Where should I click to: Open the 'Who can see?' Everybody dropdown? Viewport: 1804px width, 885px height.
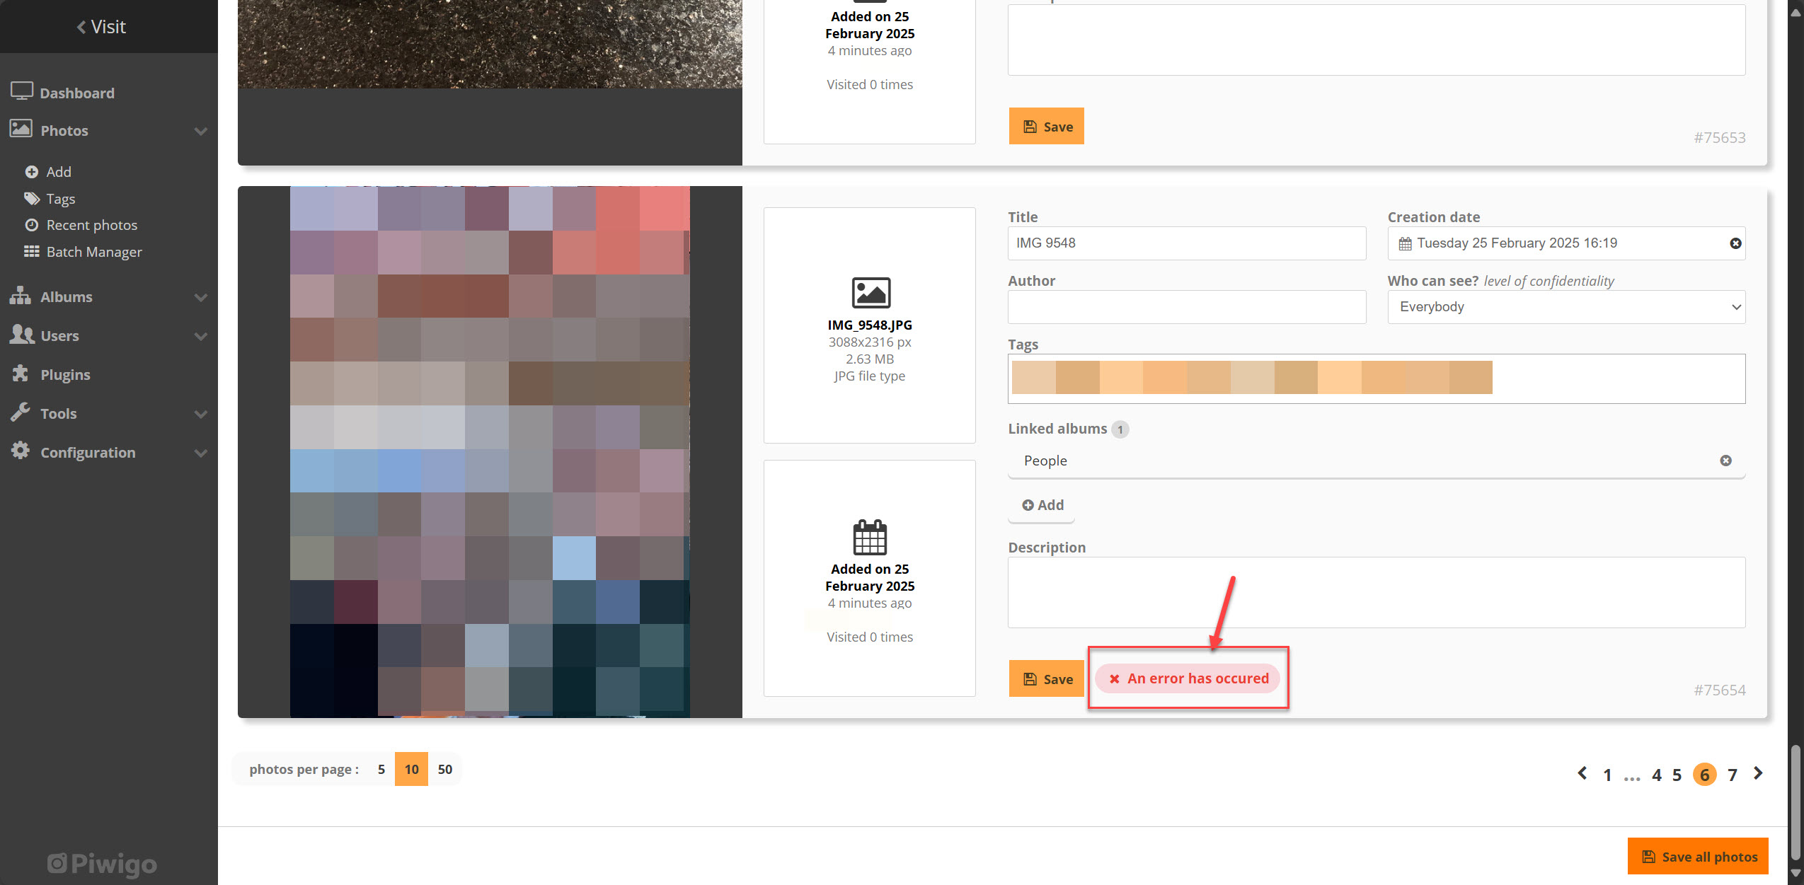click(x=1565, y=306)
